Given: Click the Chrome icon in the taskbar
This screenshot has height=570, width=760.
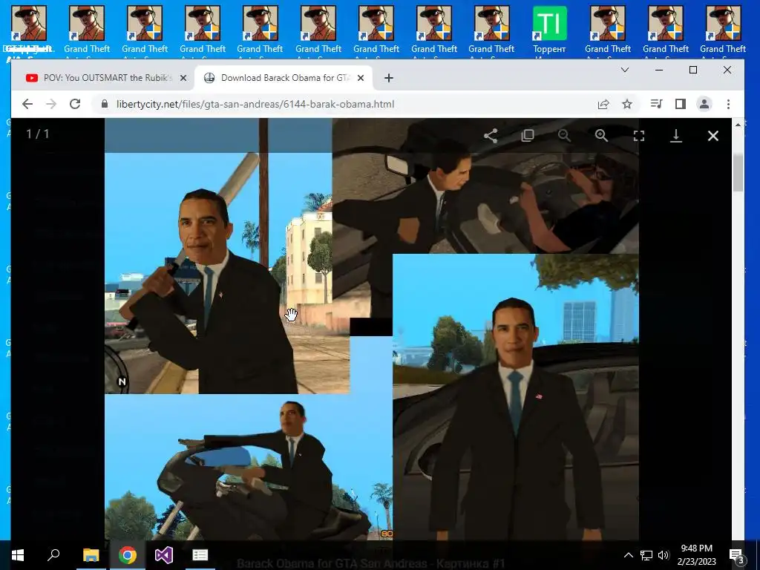Looking at the screenshot, I should click(x=128, y=555).
